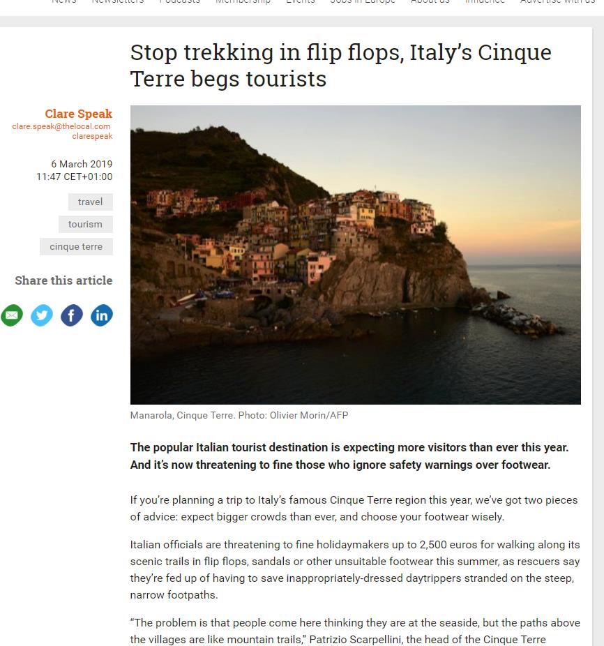Share the article on Facebook

tap(72, 315)
